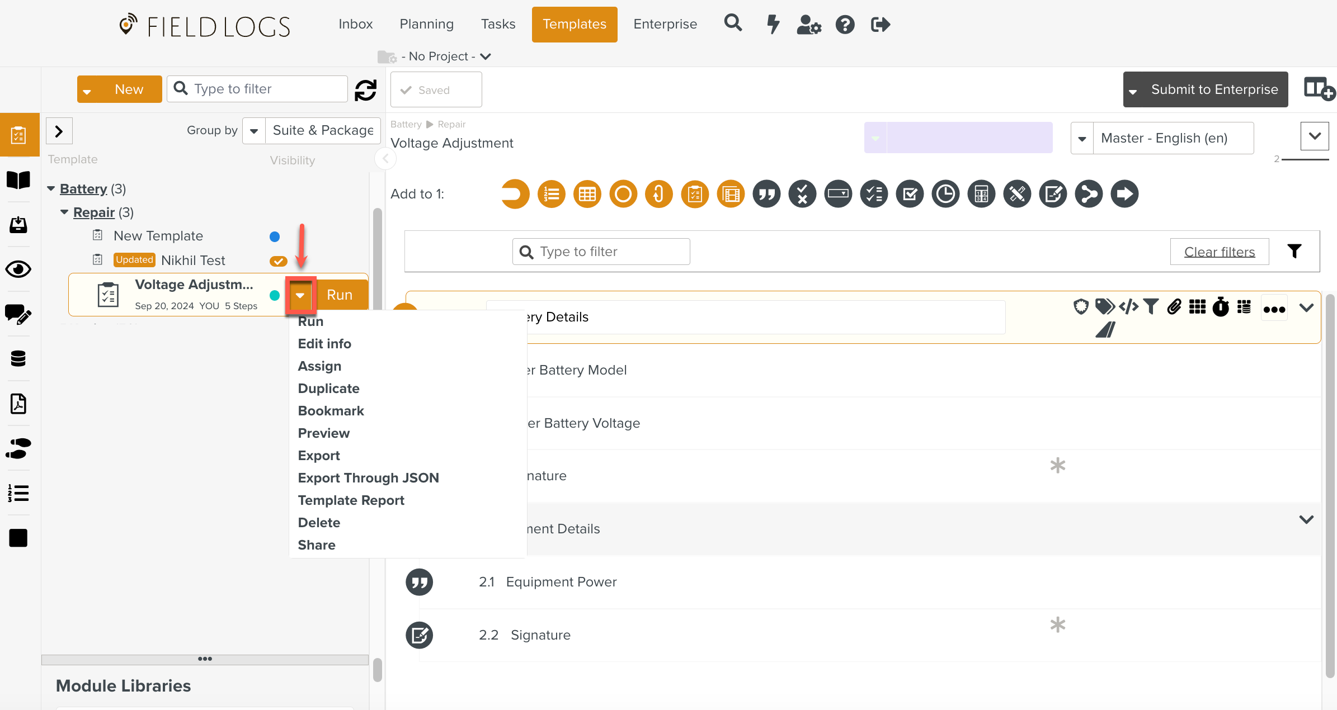Click the stopwatch icon on Battery Details
This screenshot has height=710, width=1337.
click(x=1221, y=307)
